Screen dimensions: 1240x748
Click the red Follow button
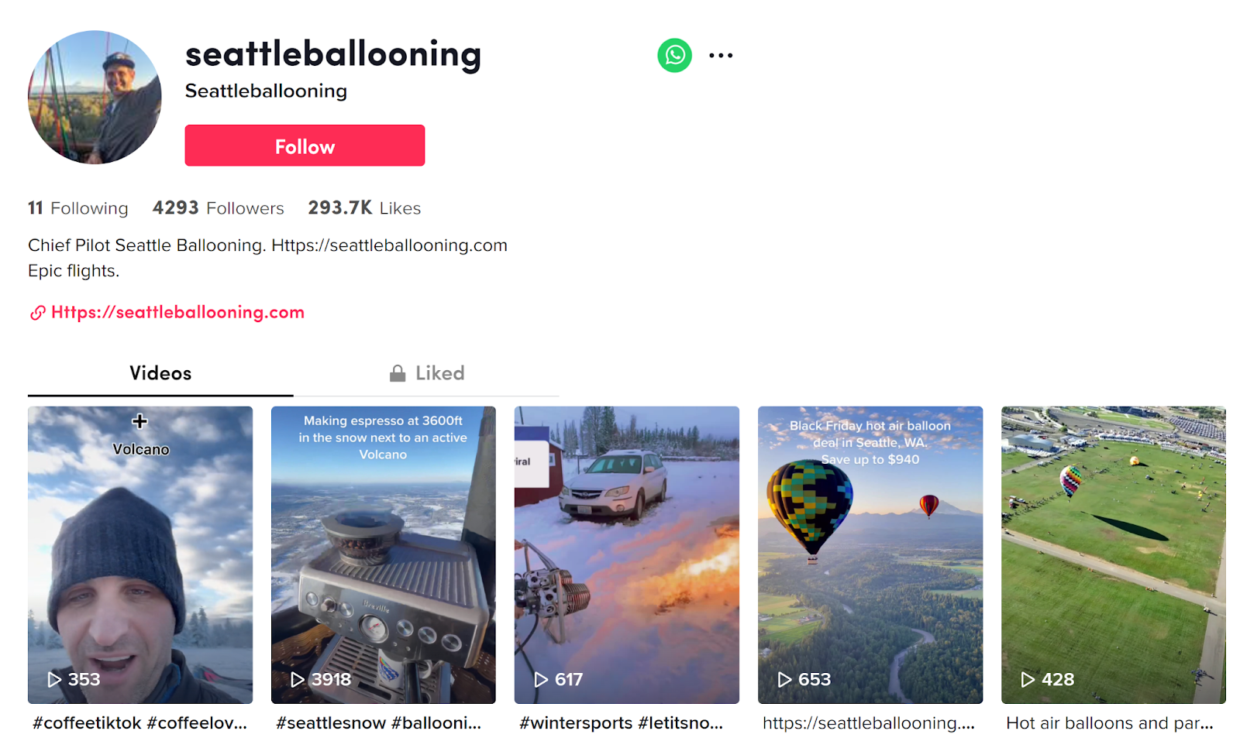coord(305,146)
